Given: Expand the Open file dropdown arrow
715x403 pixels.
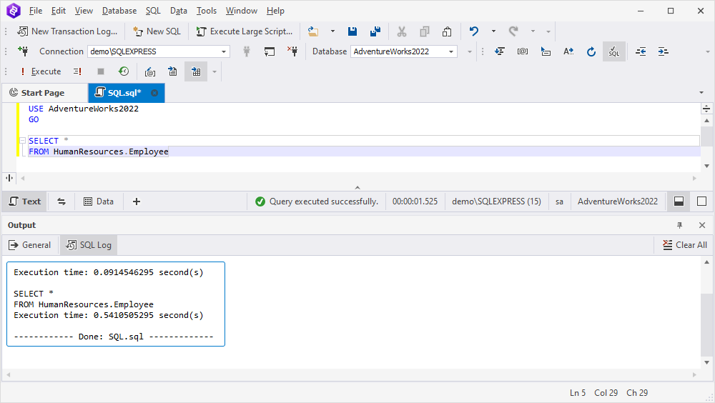Looking at the screenshot, I should (x=332, y=31).
